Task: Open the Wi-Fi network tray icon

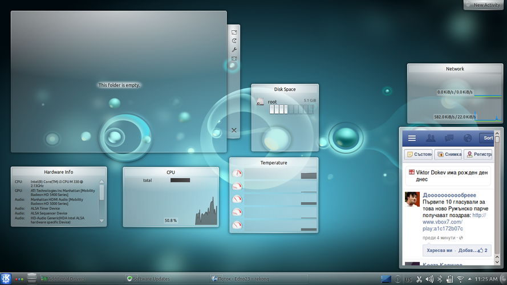Action: (x=460, y=279)
